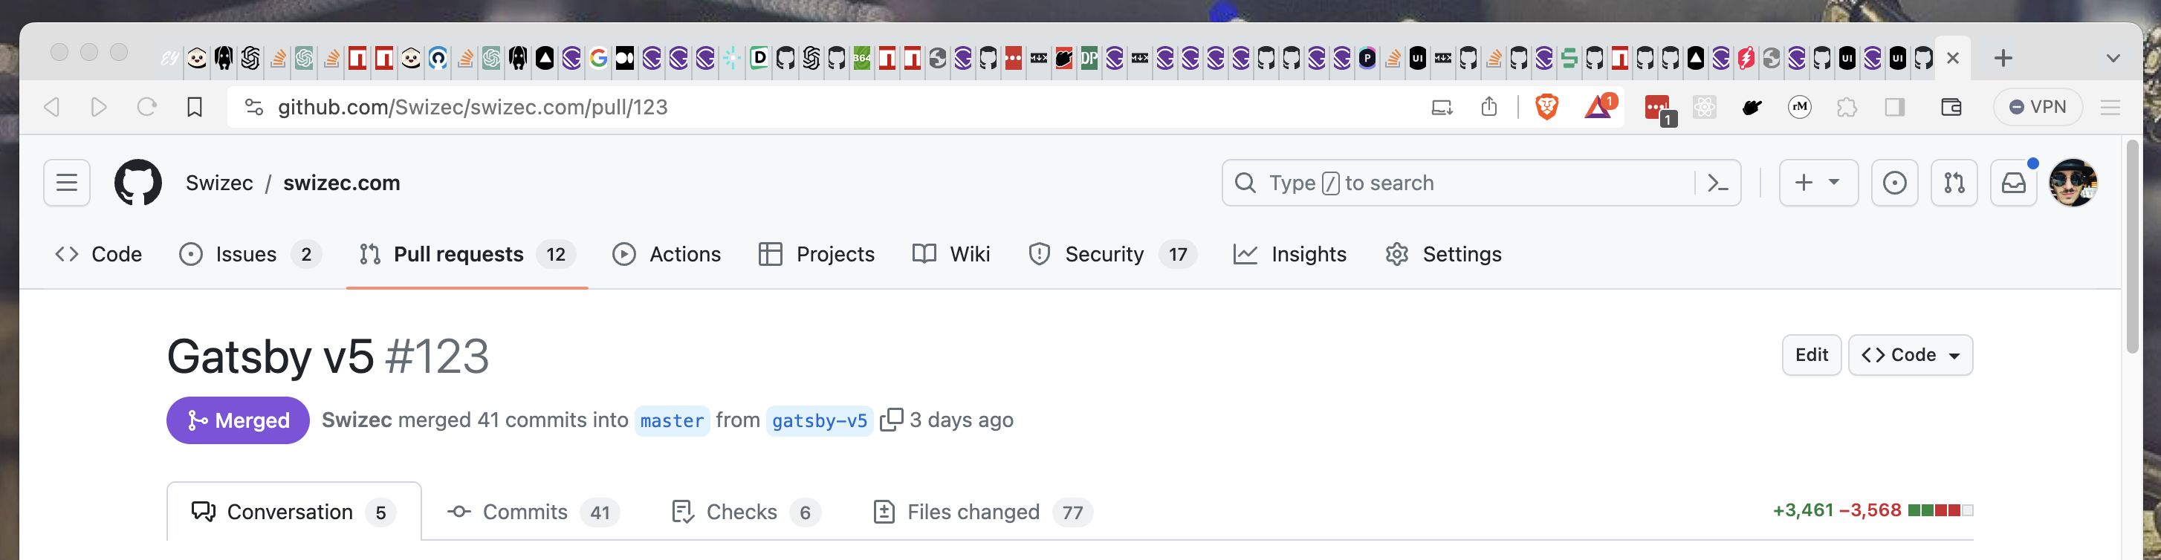Click the GitHub Octocat logo
The width and height of the screenshot is (2161, 560).
click(x=137, y=183)
